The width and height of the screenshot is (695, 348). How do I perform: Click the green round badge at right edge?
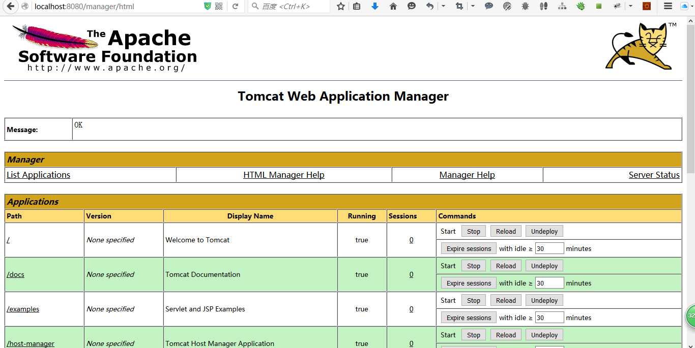tap(690, 316)
